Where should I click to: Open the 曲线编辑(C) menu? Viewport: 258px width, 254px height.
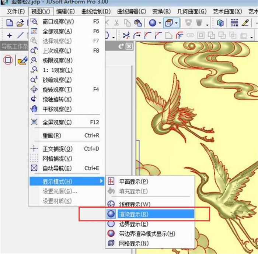(132, 11)
